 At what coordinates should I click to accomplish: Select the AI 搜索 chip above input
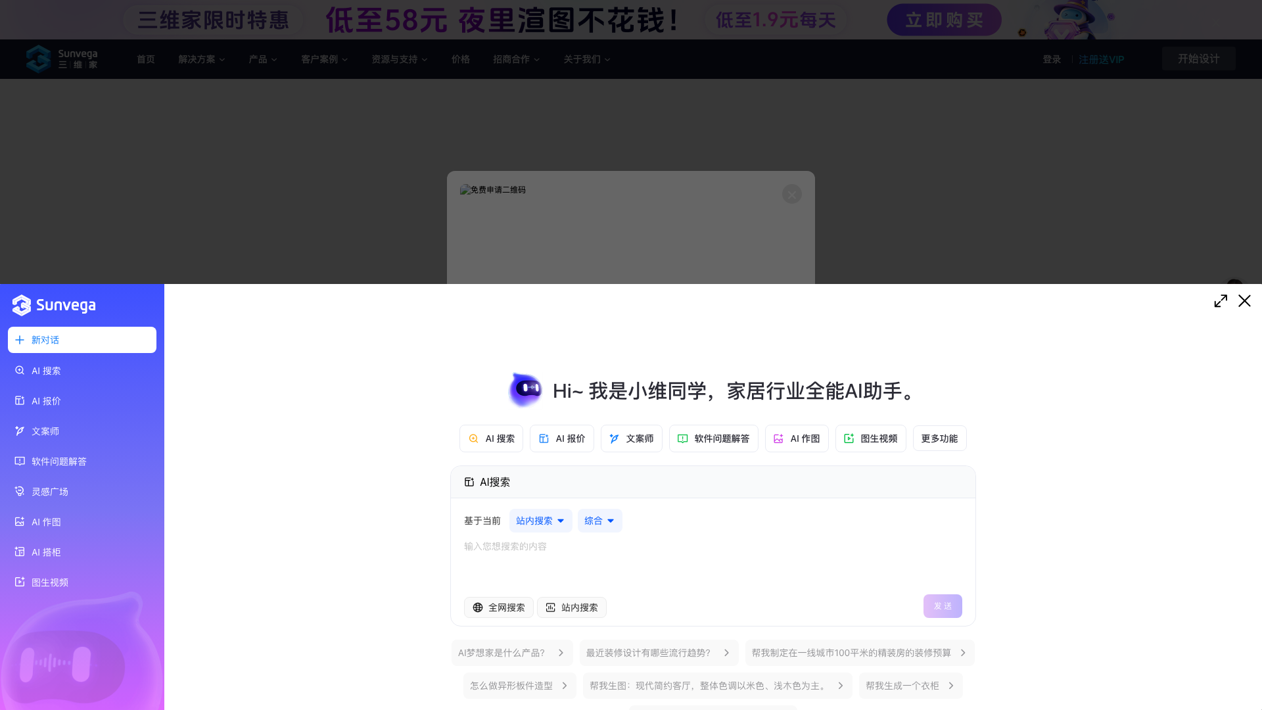click(491, 438)
